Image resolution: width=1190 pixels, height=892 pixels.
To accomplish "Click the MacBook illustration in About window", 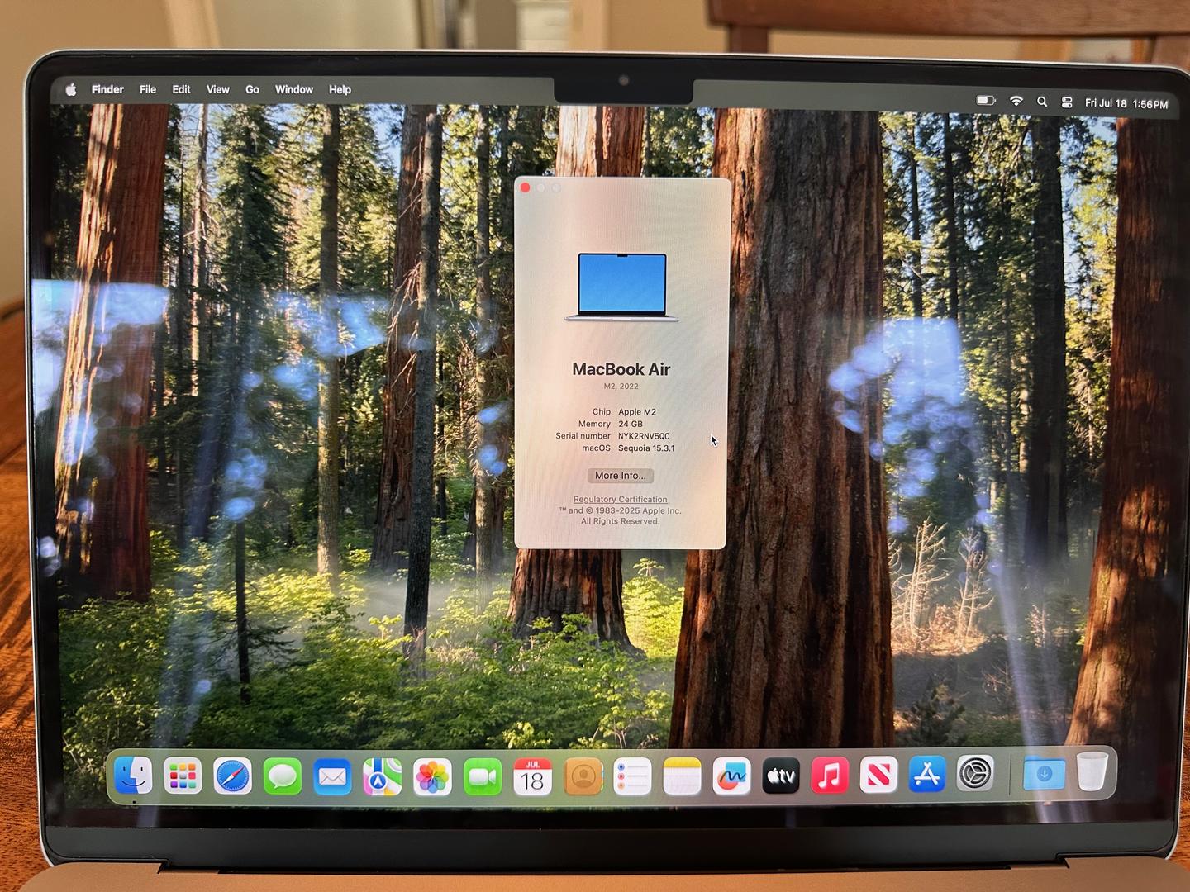I will point(622,287).
